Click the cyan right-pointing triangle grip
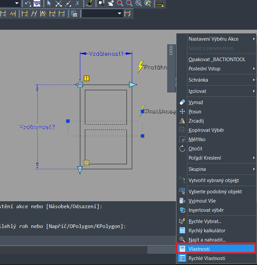This screenshot has width=257, height=265. pyautogui.click(x=133, y=85)
